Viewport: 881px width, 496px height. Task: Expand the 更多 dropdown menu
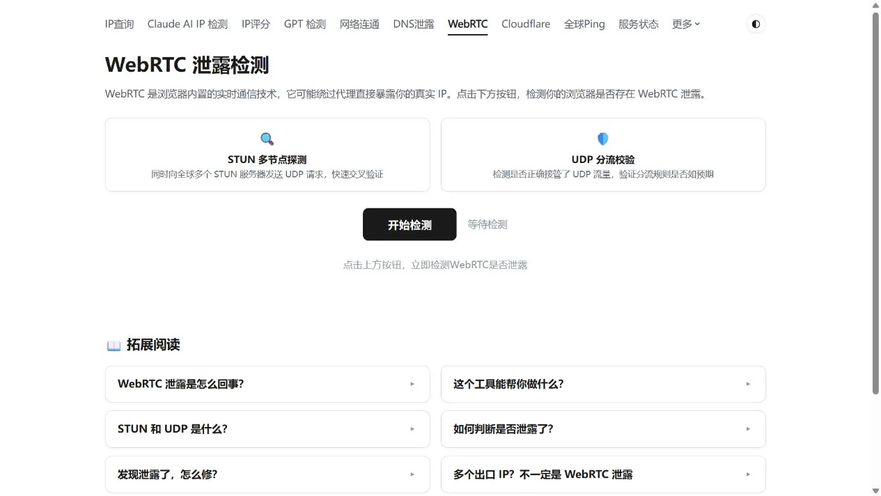686,24
